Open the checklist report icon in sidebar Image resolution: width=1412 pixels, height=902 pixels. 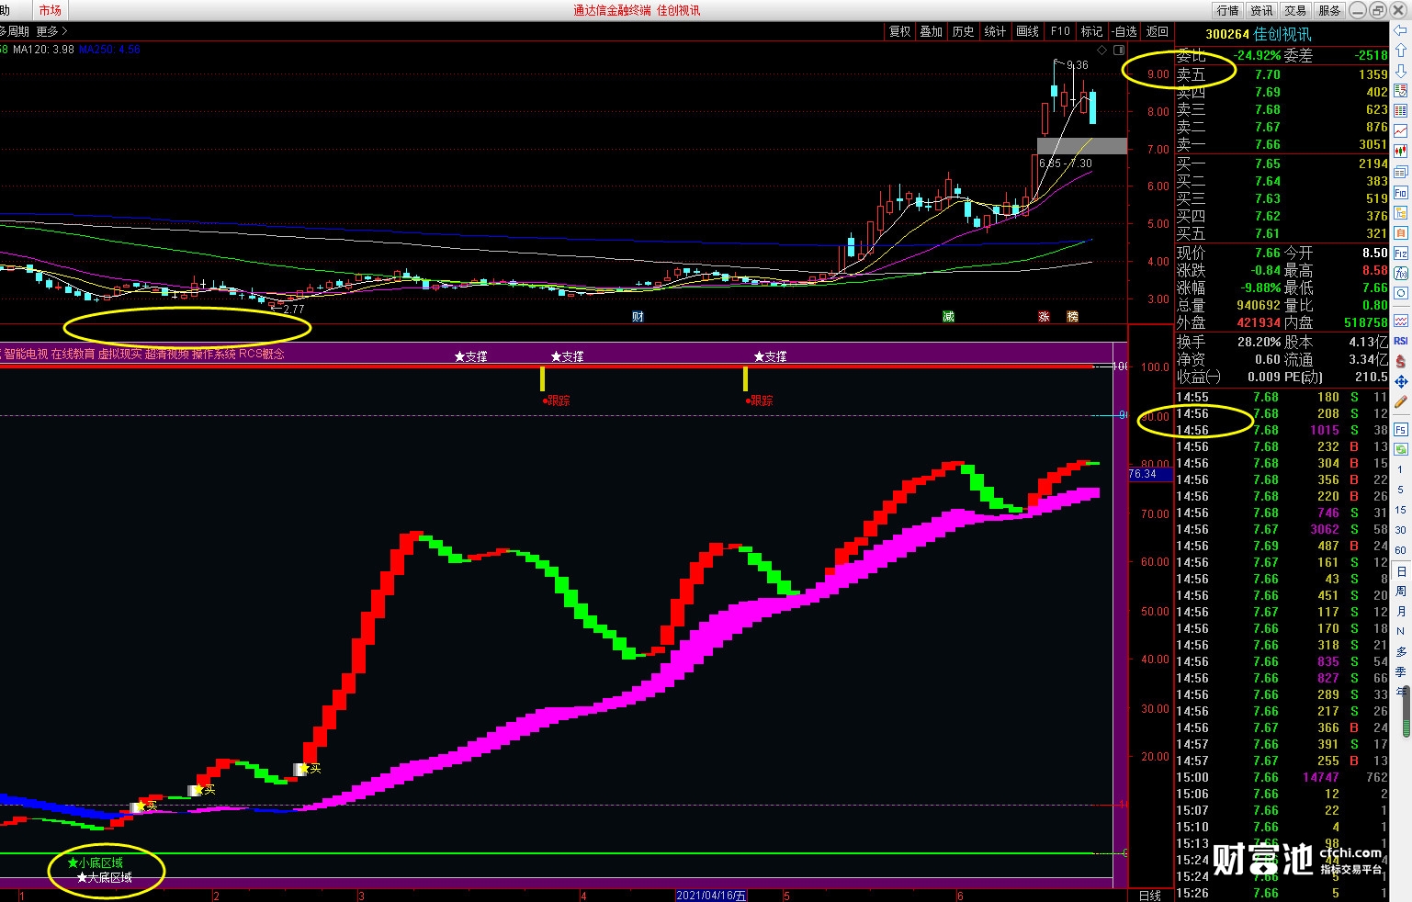tap(1401, 91)
